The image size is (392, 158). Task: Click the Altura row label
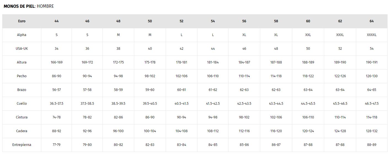(22, 62)
